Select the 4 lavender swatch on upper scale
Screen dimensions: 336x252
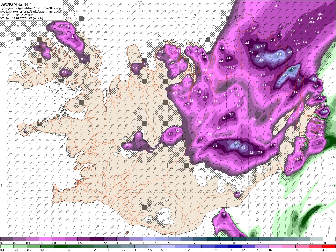148,239
